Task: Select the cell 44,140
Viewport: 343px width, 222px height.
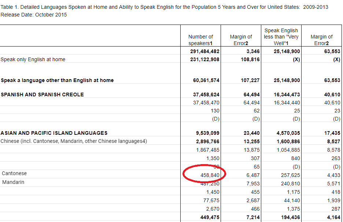Action: click(x=292, y=200)
